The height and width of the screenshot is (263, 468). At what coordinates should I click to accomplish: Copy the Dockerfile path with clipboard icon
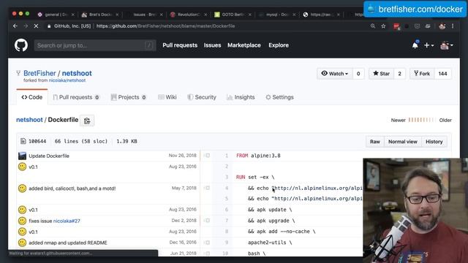coord(87,121)
